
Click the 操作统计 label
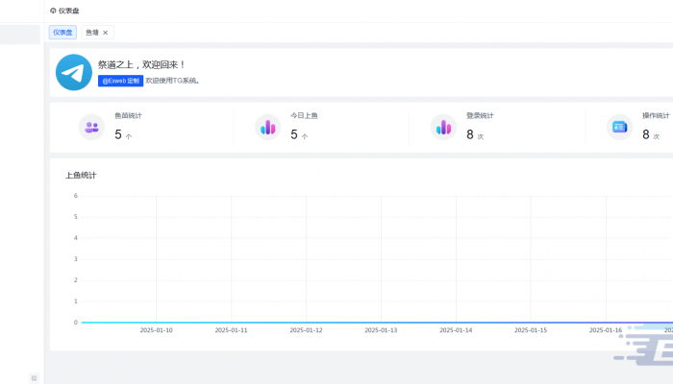point(656,116)
